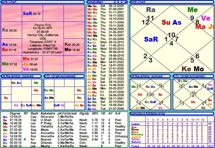Click the down arrow in Vimshottari header
The image size is (215, 148).
[x=125, y=2]
